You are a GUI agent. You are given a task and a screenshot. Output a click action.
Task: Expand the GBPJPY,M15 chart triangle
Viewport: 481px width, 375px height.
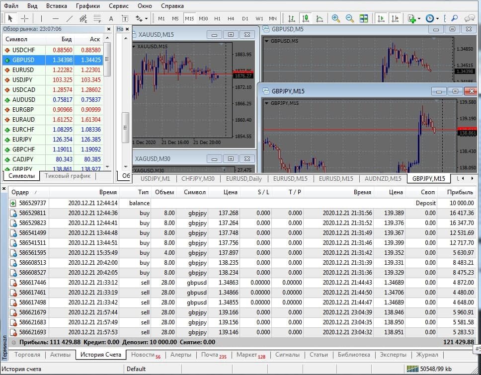tap(266, 103)
